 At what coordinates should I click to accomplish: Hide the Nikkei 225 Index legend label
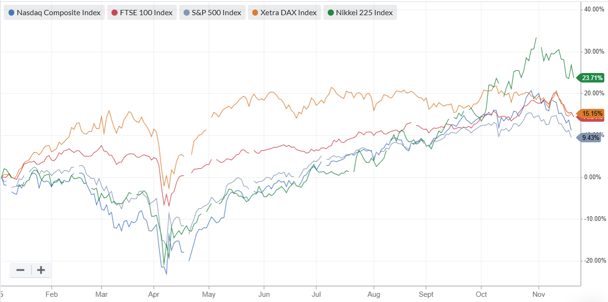364,13
